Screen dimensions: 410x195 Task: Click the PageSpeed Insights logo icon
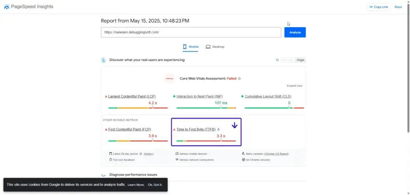pos(7,7)
